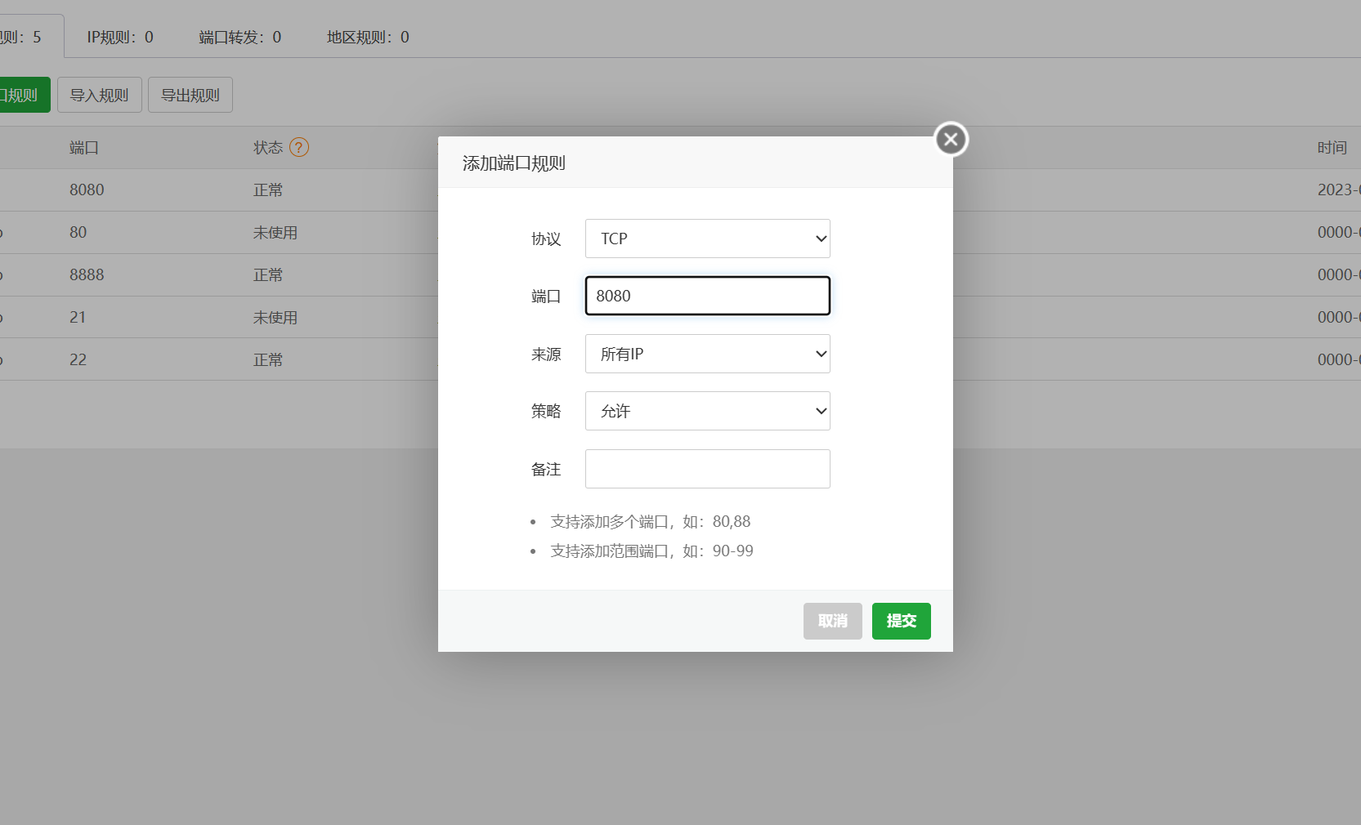Click the 导出规则 export button

point(190,95)
